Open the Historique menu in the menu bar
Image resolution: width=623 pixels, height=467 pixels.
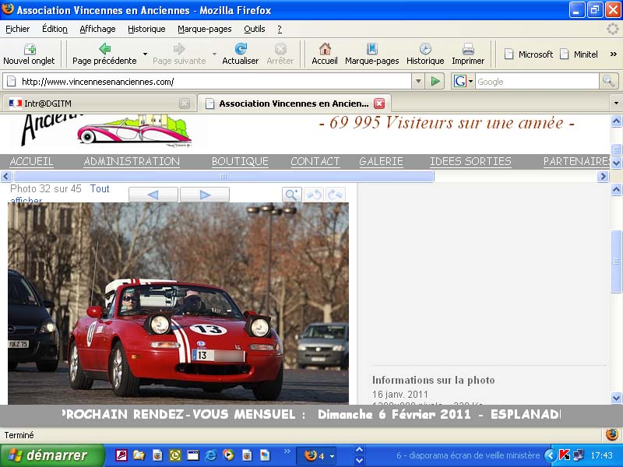click(x=146, y=29)
